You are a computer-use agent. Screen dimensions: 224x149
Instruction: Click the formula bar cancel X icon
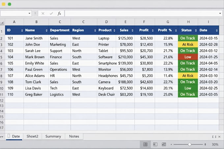[x=43, y=13]
